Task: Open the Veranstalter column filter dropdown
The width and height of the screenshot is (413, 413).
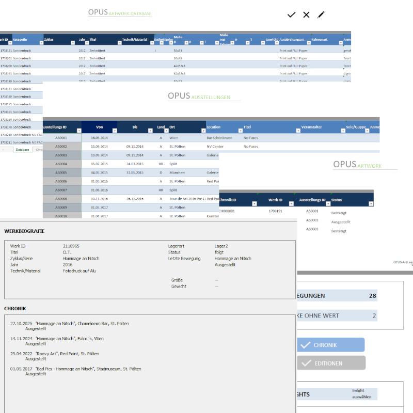Action: [x=343, y=131]
